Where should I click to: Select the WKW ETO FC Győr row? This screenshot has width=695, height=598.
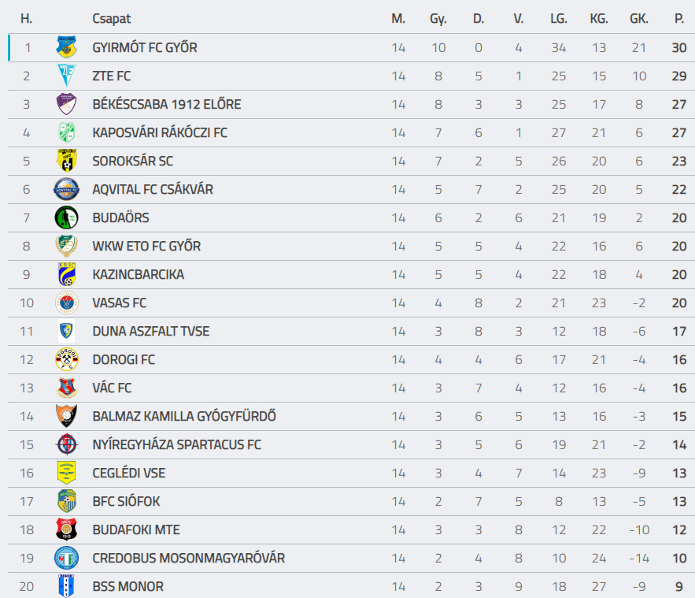[x=352, y=246]
